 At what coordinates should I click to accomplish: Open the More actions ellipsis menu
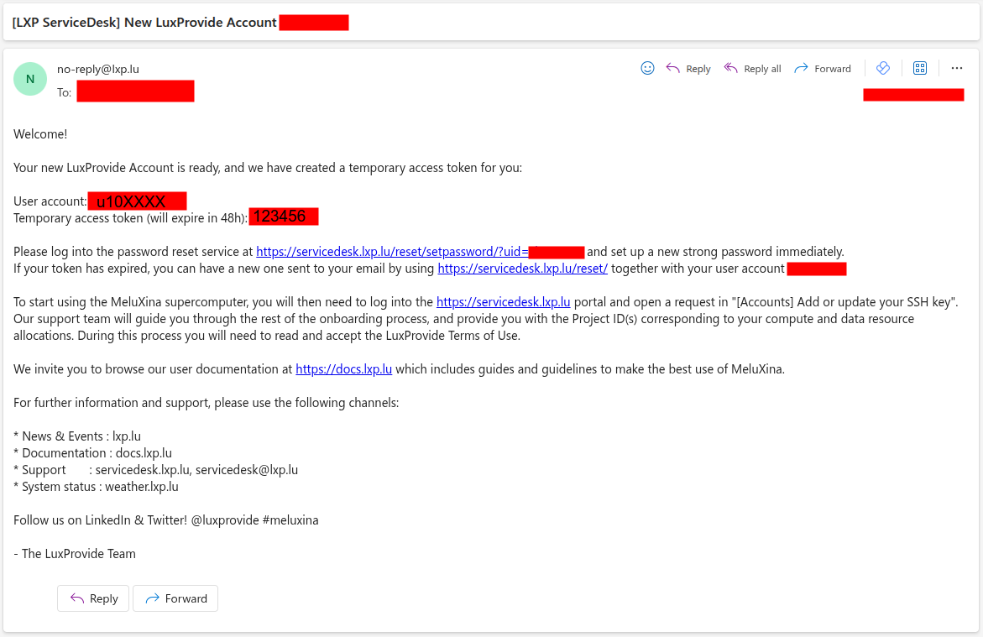coord(957,68)
